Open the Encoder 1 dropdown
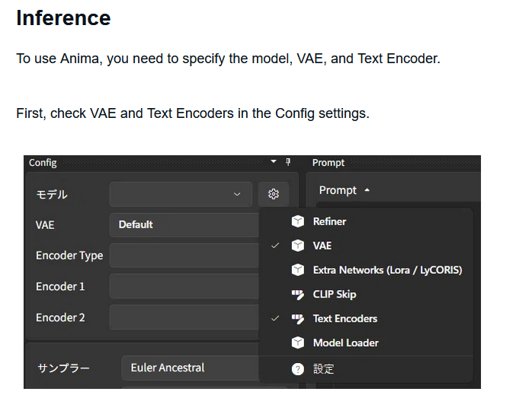Screen dimensions: 516x398 (x=184, y=286)
